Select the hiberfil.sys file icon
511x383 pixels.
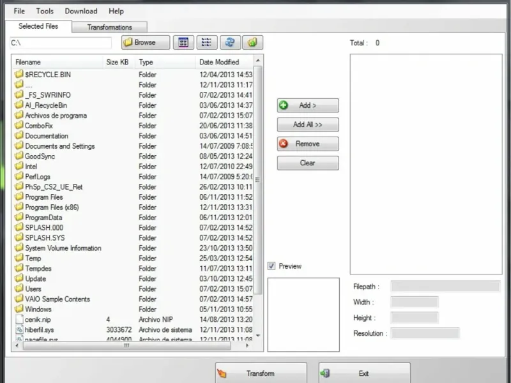20,329
